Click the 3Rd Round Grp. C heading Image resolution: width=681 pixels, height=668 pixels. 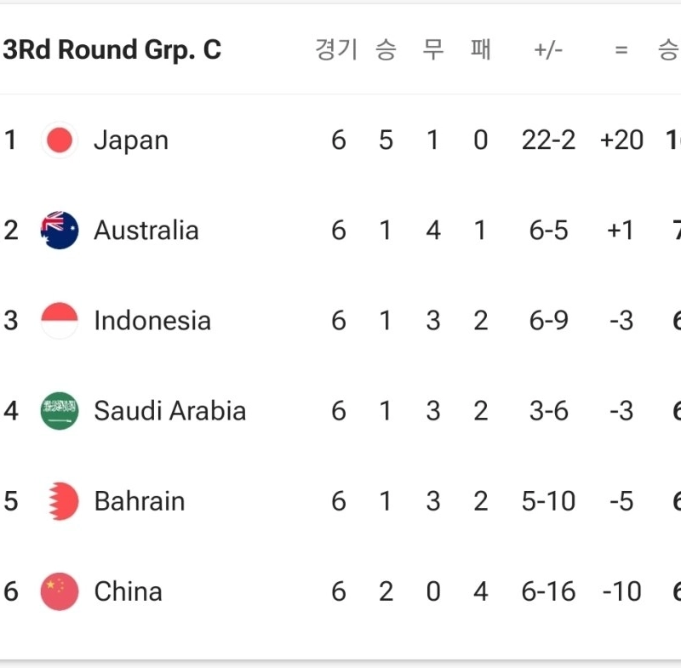pos(112,50)
